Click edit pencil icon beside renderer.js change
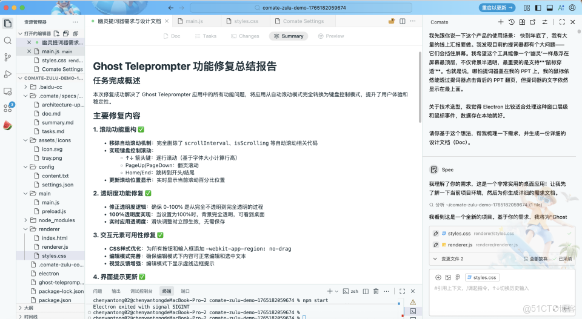 click(x=436, y=245)
